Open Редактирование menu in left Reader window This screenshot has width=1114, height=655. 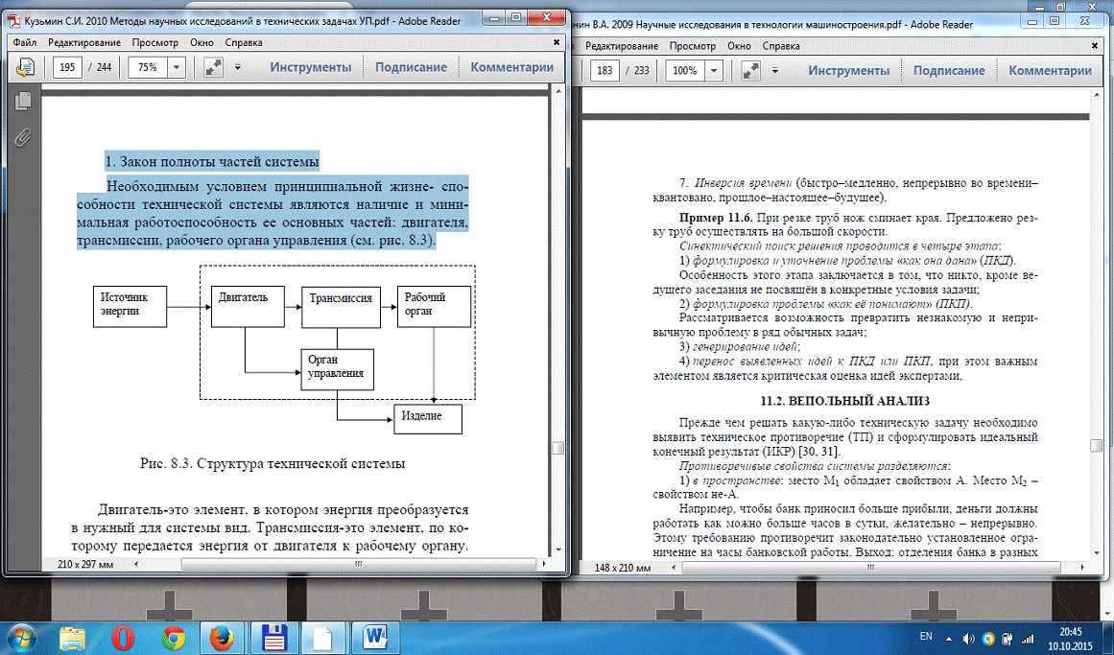pyautogui.click(x=84, y=42)
